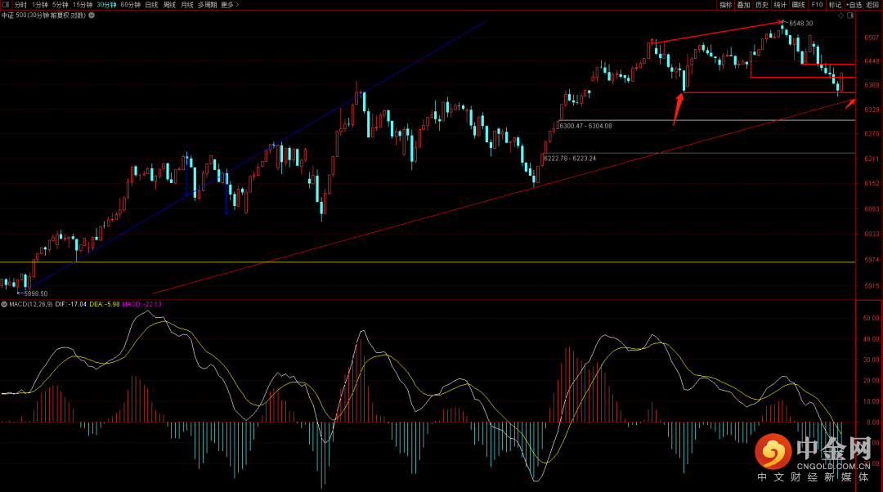
Task: Click the 6548.30 high price label
Action: [800, 23]
